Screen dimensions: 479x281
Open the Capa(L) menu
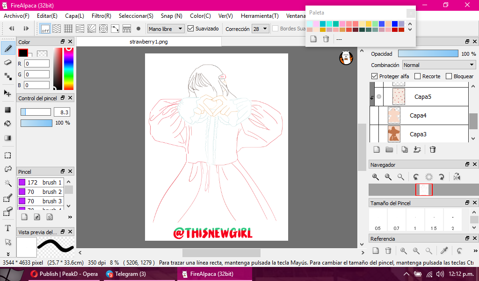pos(74,16)
